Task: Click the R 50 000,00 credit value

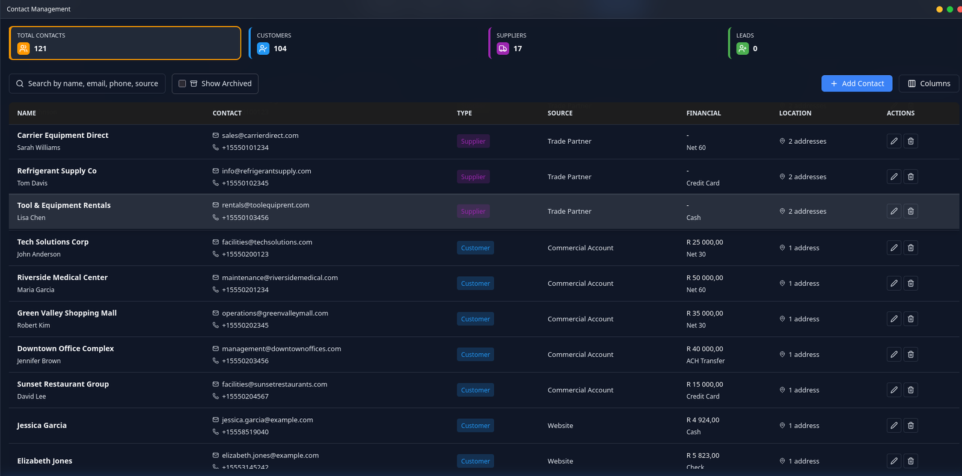Action: tap(705, 278)
